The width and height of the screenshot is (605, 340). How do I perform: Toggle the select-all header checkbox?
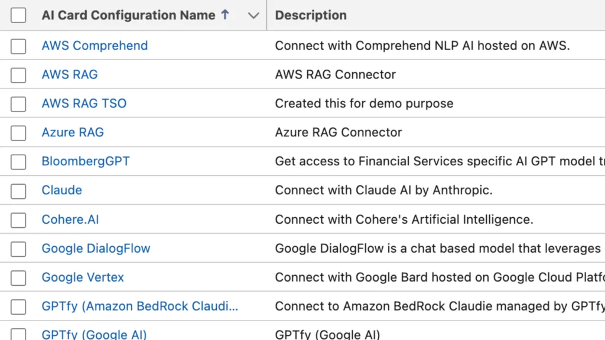[18, 15]
